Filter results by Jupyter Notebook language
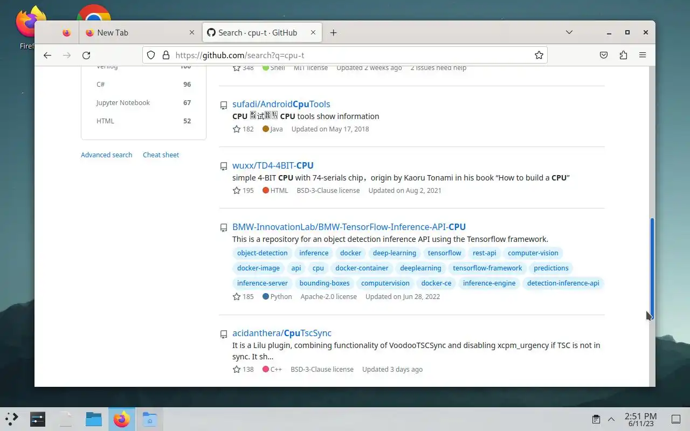 [143, 102]
